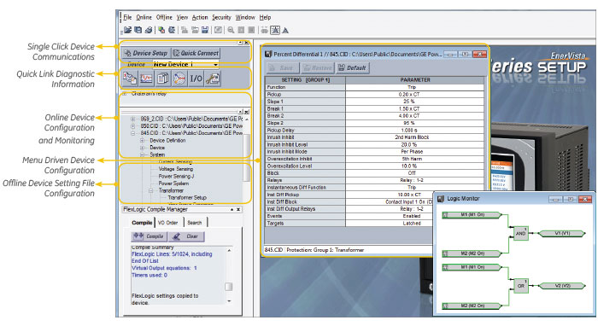Collapse the Transformer tree node
598x326 pixels.
pos(151,190)
